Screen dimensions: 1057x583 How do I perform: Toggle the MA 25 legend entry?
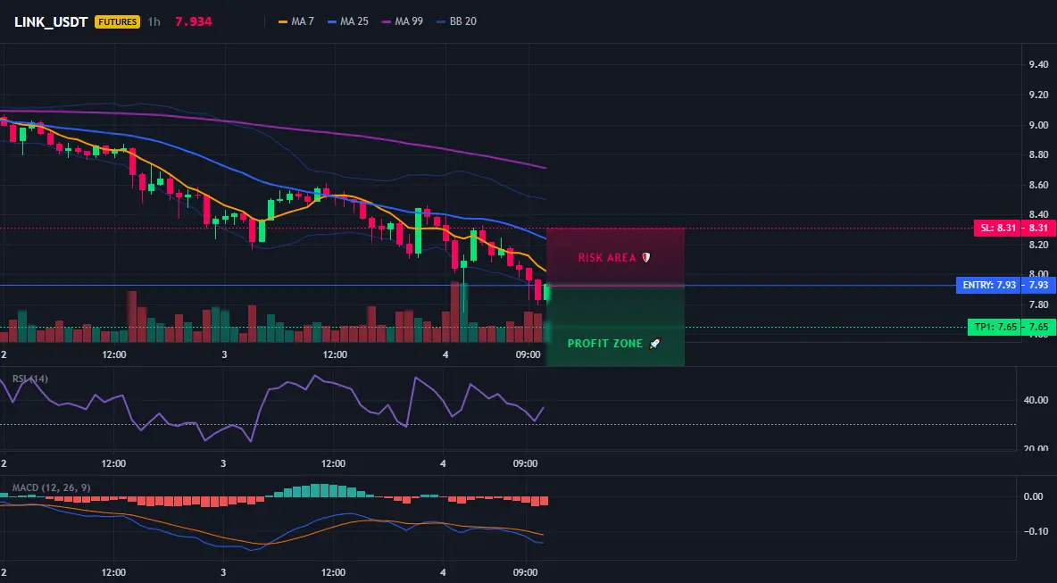[348, 21]
